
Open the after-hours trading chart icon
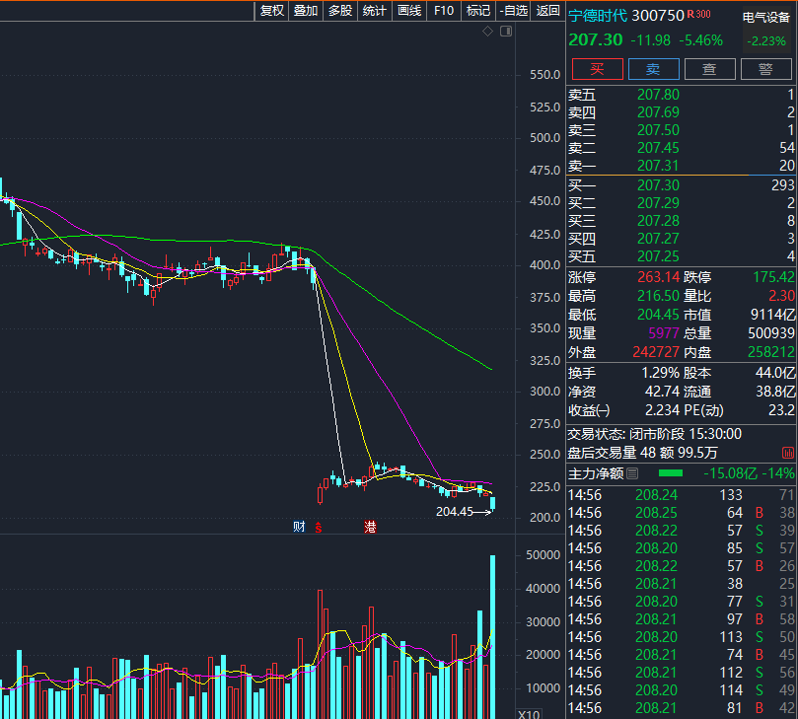click(x=787, y=453)
